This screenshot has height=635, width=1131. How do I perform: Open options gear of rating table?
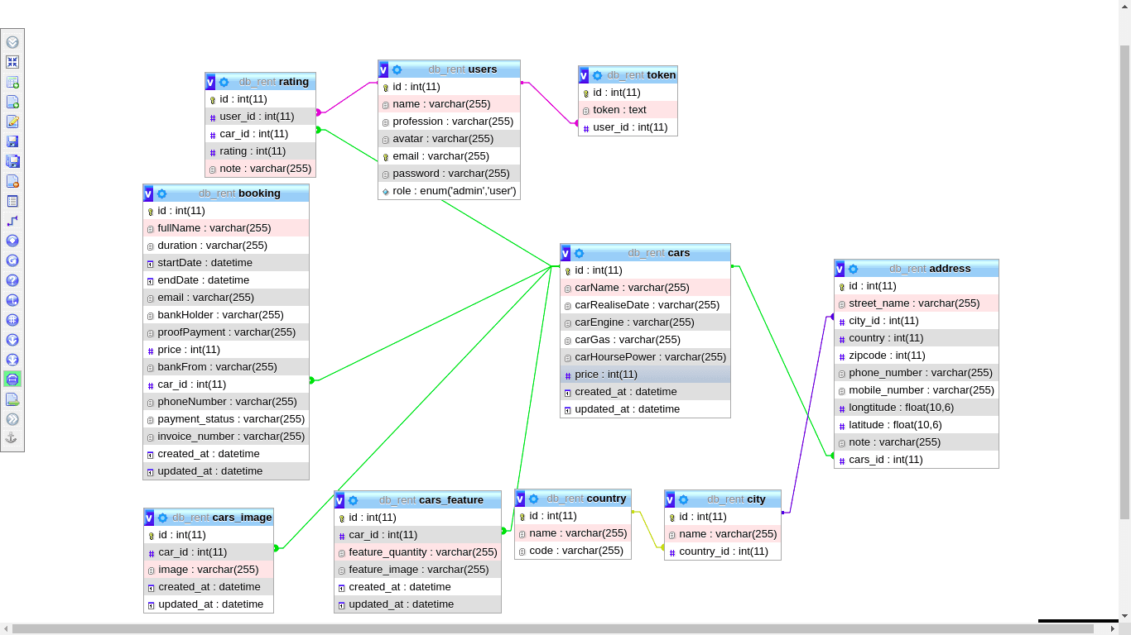224,82
